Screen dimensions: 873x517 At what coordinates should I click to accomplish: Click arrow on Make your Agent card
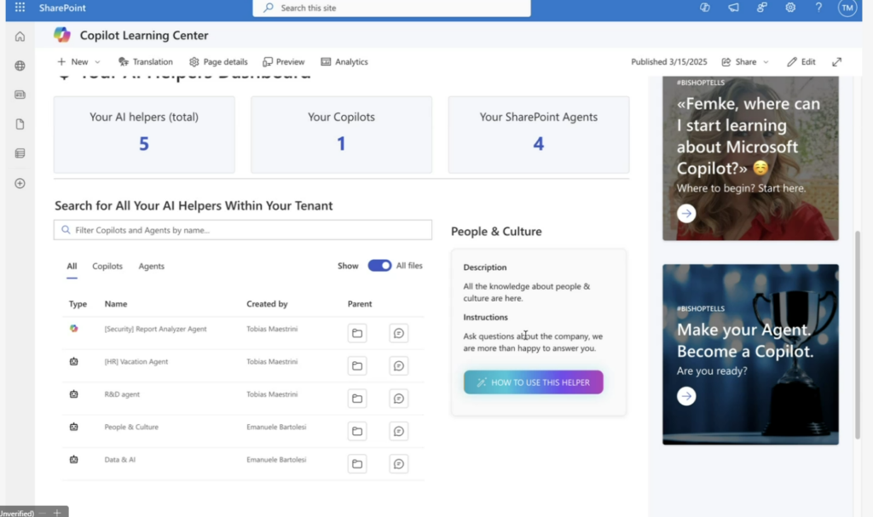point(686,396)
